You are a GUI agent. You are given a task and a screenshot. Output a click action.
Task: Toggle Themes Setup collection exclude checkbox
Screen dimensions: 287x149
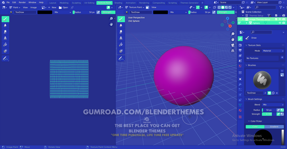[x=276, y=15]
